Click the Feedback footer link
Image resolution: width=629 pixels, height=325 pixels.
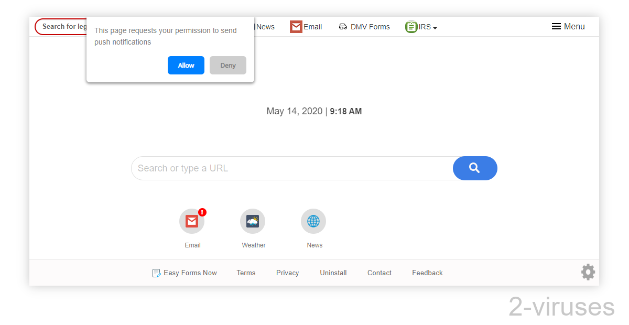pyautogui.click(x=427, y=273)
